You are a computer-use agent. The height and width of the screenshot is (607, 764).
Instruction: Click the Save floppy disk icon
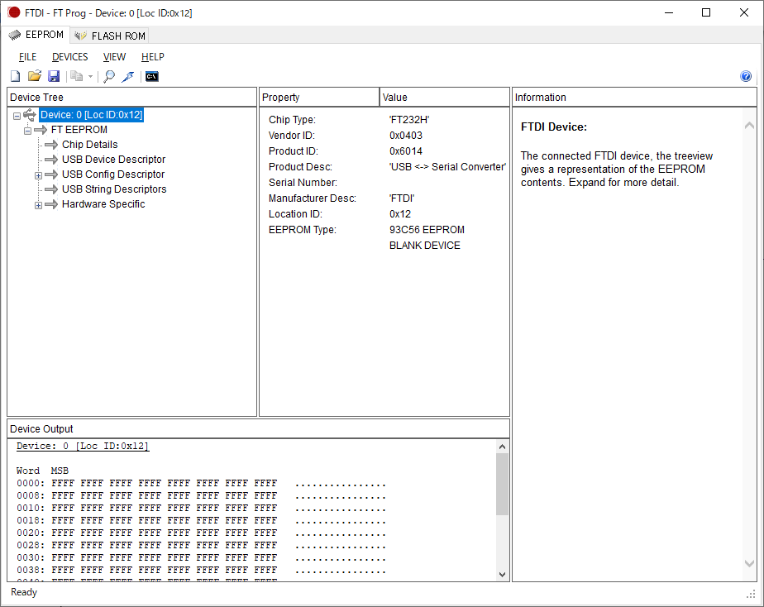pyautogui.click(x=54, y=77)
